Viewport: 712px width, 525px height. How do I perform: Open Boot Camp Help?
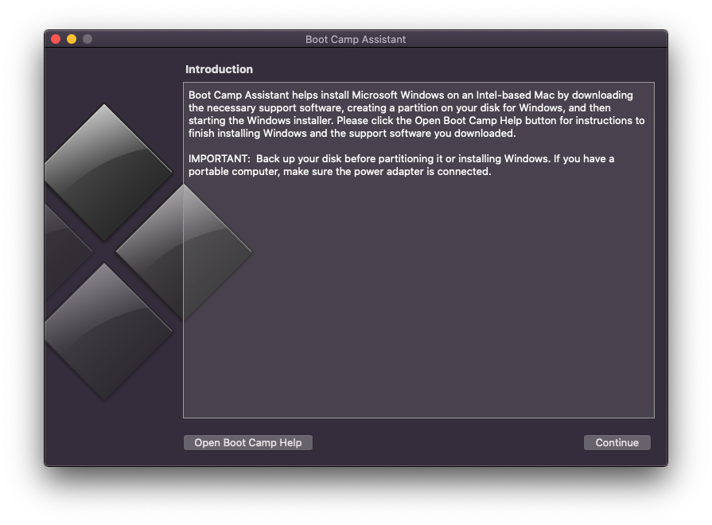point(248,443)
